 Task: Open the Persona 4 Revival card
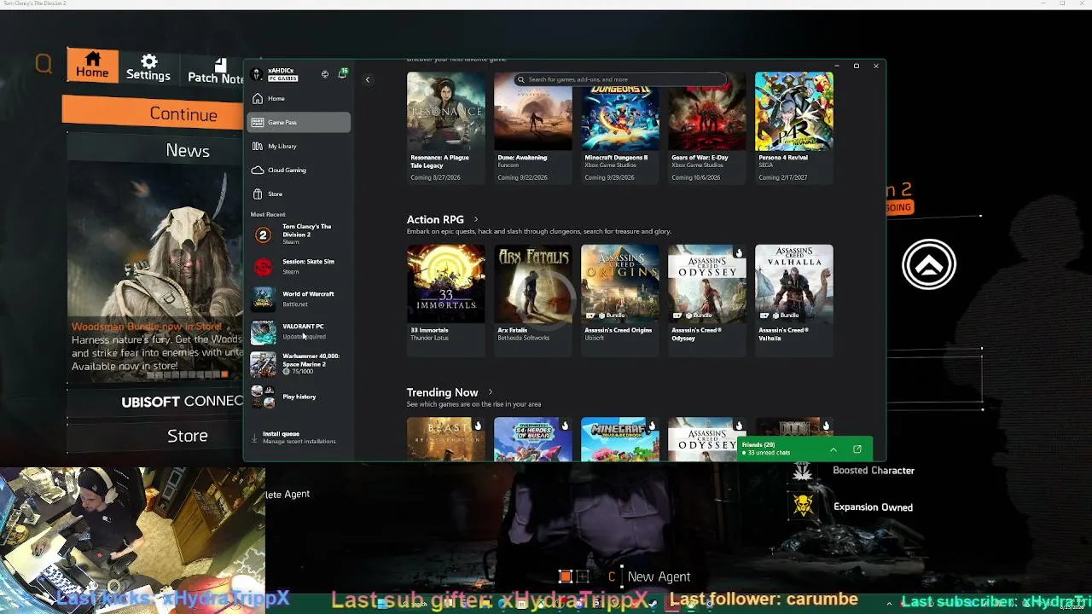pyautogui.click(x=794, y=127)
